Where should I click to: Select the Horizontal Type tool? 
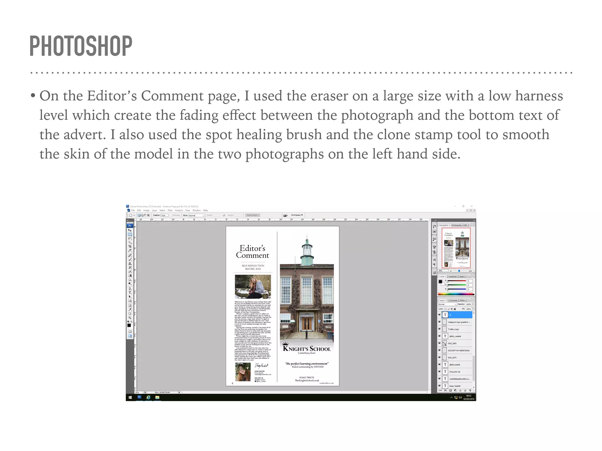pos(130,292)
